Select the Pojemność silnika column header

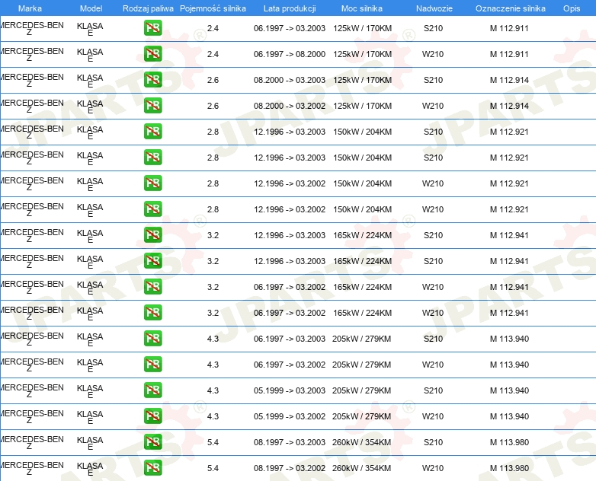coord(213,8)
